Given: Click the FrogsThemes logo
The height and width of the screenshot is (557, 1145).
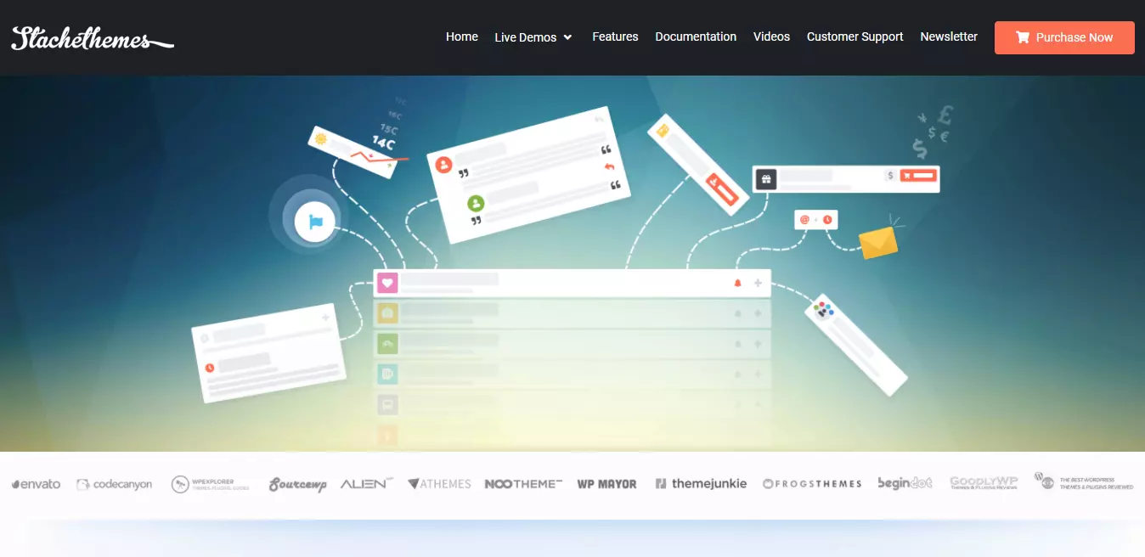Looking at the screenshot, I should 812,484.
